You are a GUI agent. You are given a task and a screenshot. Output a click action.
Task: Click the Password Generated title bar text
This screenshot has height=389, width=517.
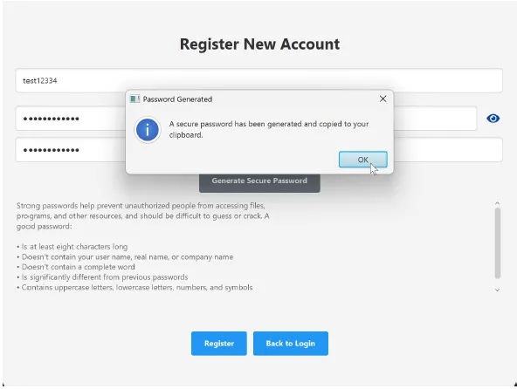coord(177,99)
